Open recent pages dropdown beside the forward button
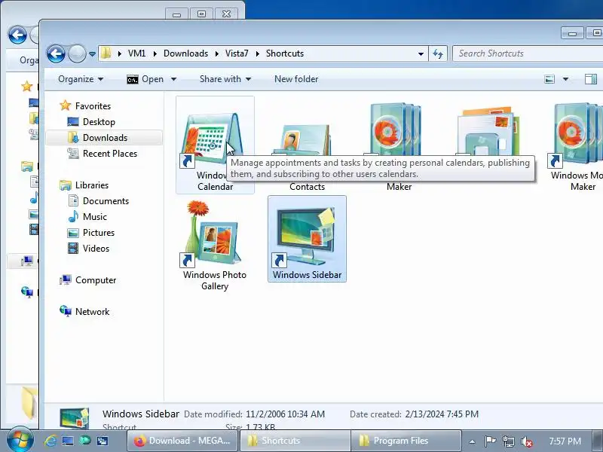 [92, 54]
